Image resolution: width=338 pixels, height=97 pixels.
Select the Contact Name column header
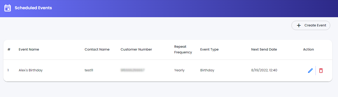click(x=97, y=50)
